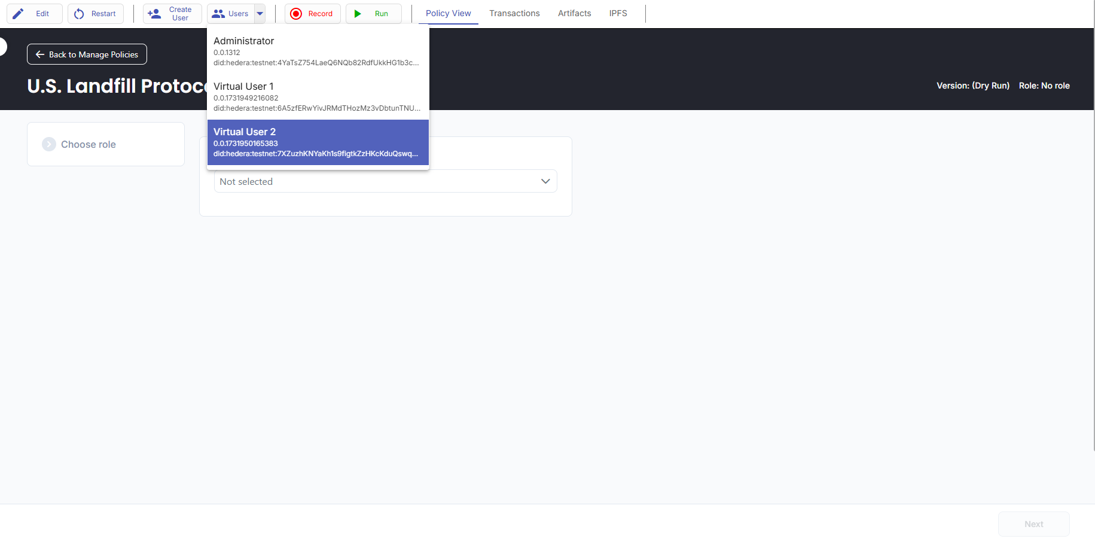The height and width of the screenshot is (542, 1095).
Task: Open the Artifacts tab
Action: [x=574, y=13]
